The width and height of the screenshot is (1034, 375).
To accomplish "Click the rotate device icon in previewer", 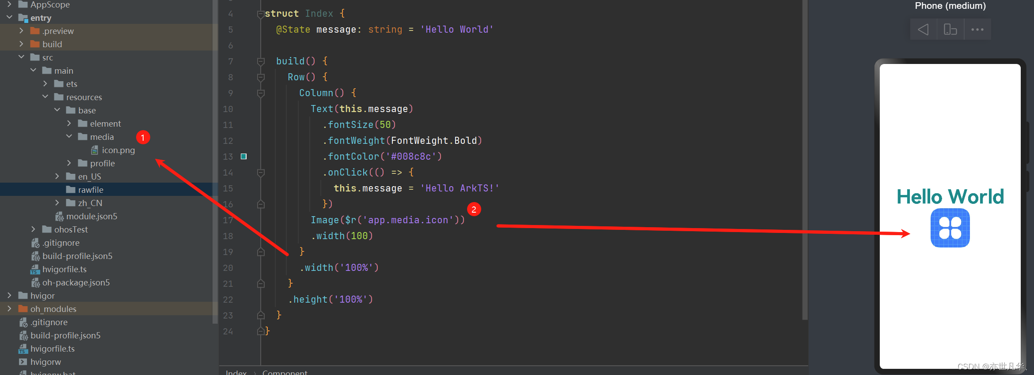I will point(950,30).
